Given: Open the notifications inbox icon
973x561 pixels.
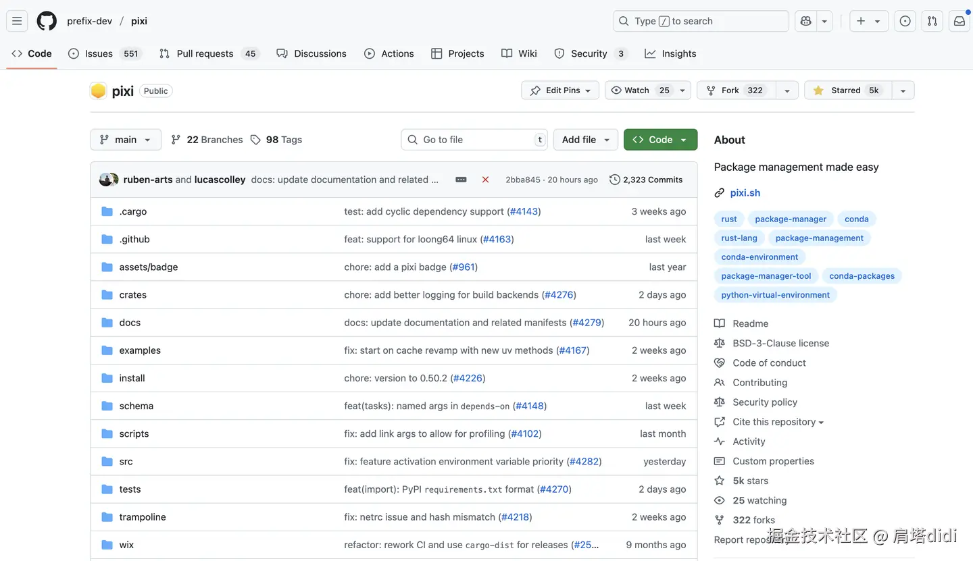Looking at the screenshot, I should (x=959, y=21).
